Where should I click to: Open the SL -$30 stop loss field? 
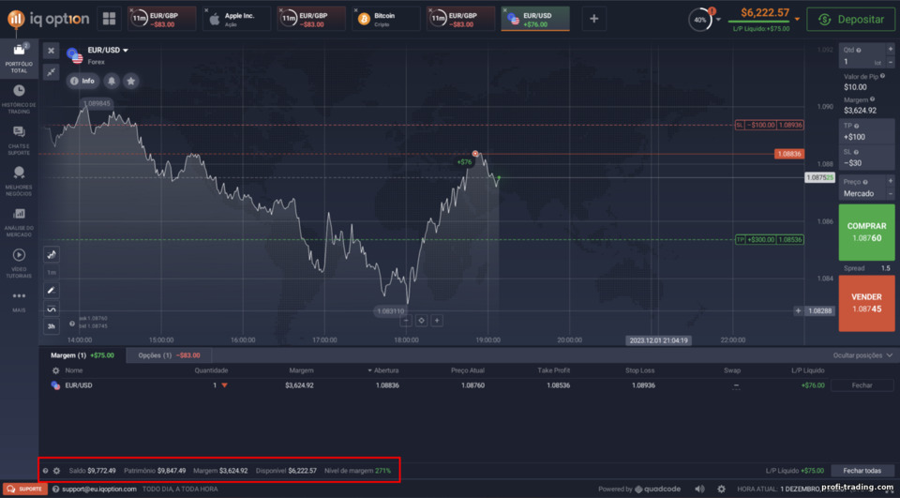(866, 158)
